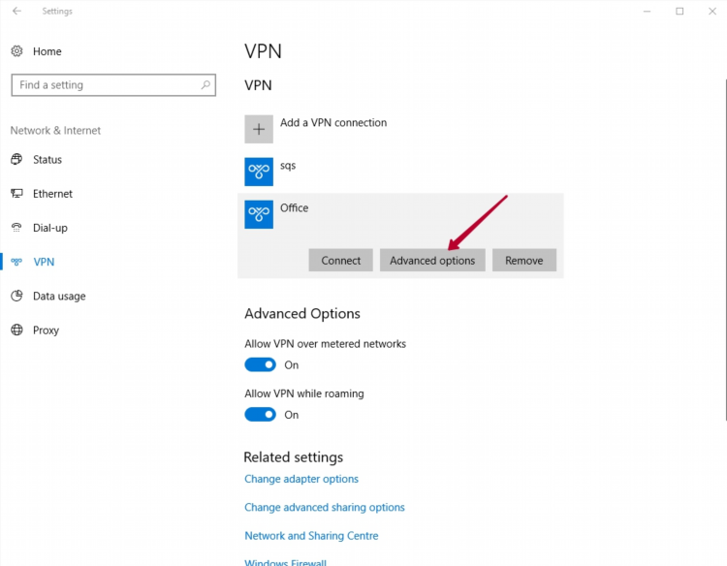The height and width of the screenshot is (566, 727).
Task: Minimize the Settings window
Action: click(647, 11)
